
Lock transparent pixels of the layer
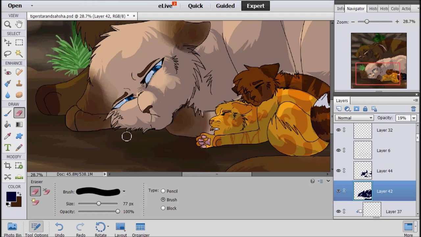pos(374,109)
